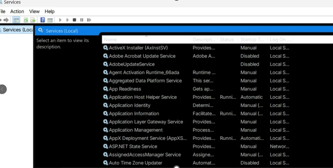Click gear icon of AssignedAccessManager Service

[x=106, y=155]
